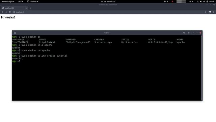The width and height of the screenshot is (216, 122).
Task: Switch workspace using the top bar switcher
Action: [x=181, y=1]
